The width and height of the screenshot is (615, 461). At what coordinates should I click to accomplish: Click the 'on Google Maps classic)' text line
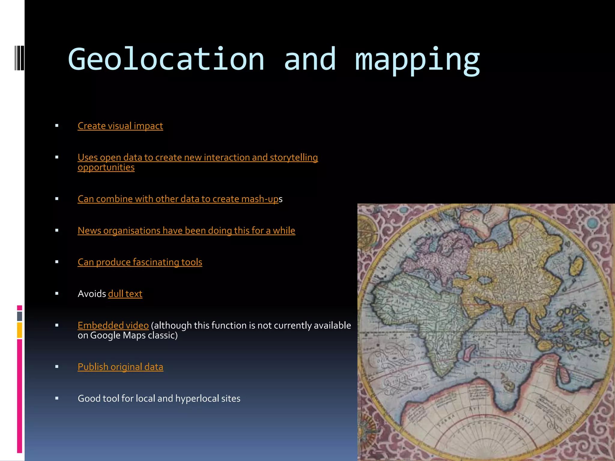click(128, 335)
